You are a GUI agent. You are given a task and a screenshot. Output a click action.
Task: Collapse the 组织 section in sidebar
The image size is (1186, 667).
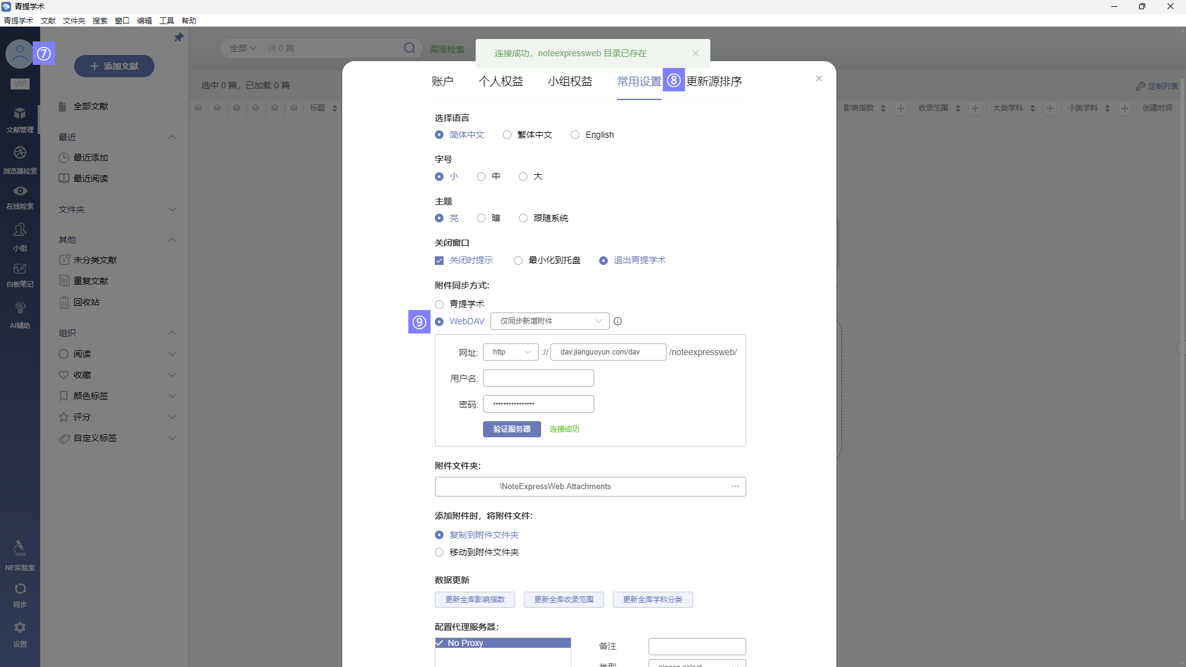[172, 333]
